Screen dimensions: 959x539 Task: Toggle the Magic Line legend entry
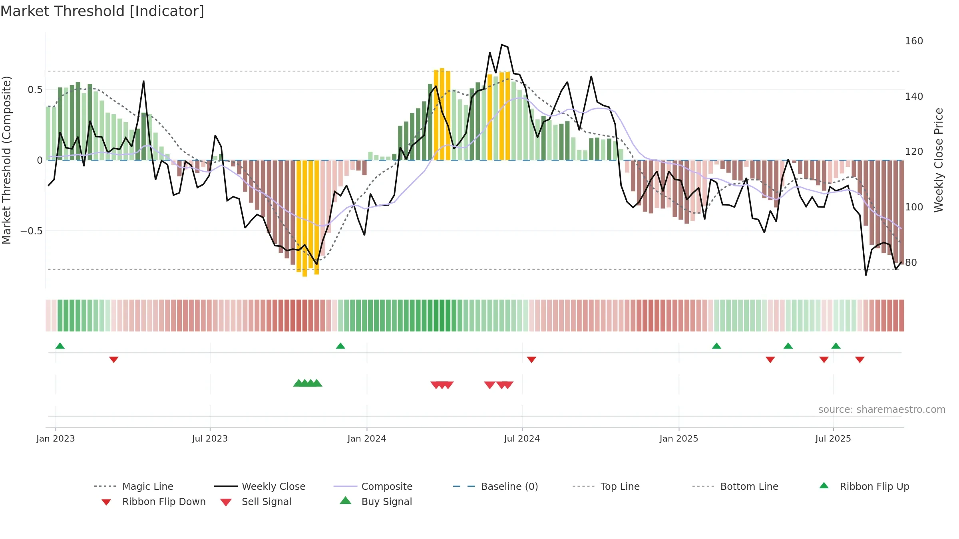coord(134,486)
